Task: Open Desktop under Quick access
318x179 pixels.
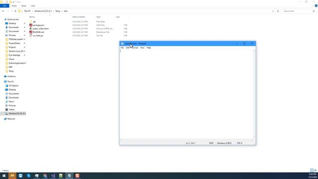Action: [x=12, y=23]
